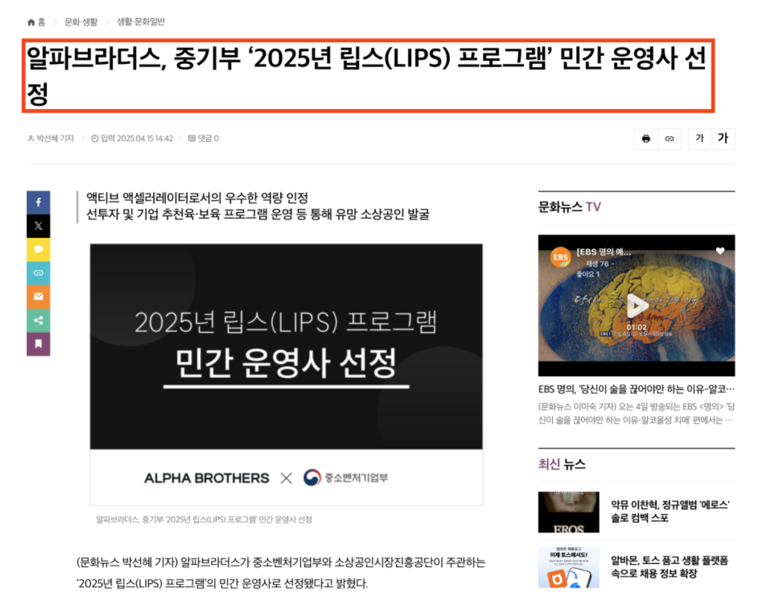Viewport: 767px width, 599px height.
Task: Open 악뮤 이찬혁 정규앨범 에로스 news
Action: pyautogui.click(x=670, y=512)
